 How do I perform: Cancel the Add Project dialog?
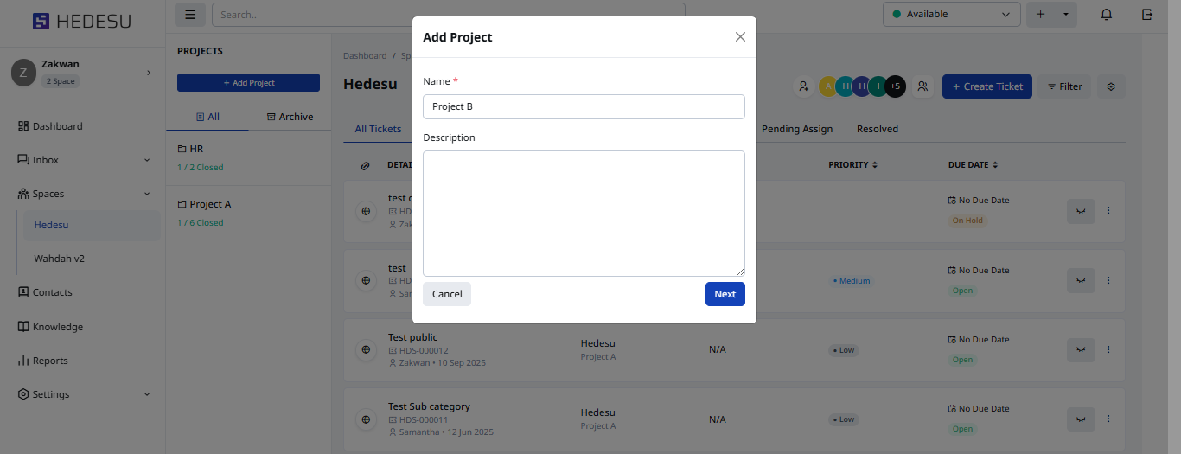pos(447,294)
